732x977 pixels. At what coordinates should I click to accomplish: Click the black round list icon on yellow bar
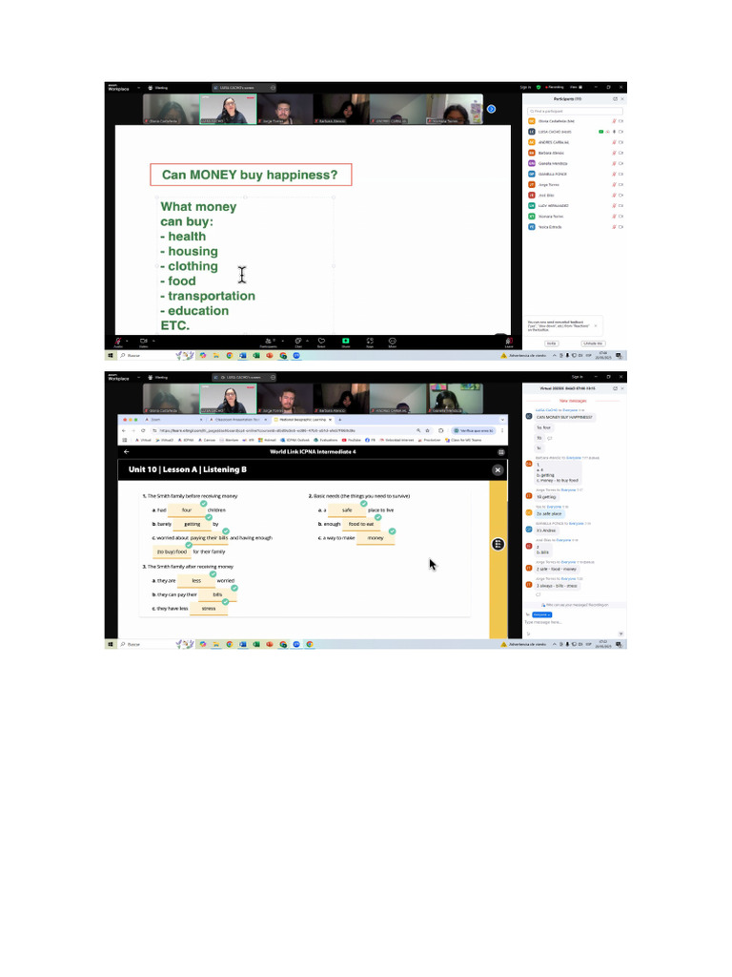[x=498, y=544]
